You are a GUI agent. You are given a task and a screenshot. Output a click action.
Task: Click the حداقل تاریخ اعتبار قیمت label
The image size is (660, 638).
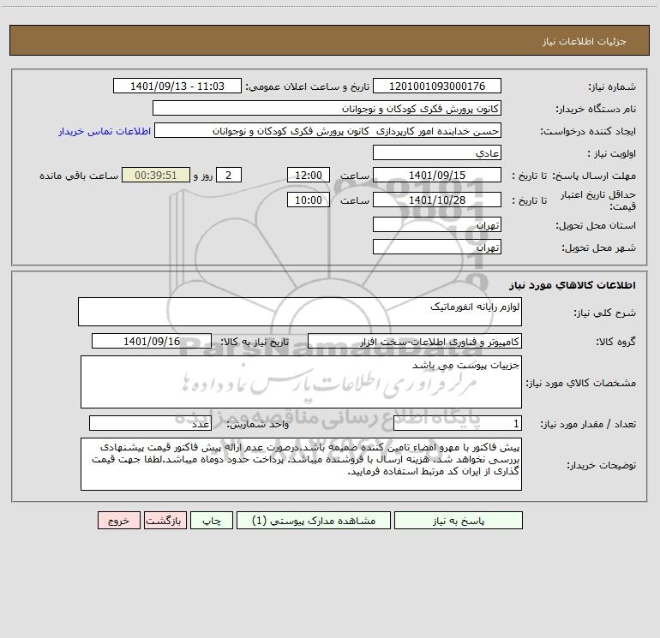click(x=598, y=200)
